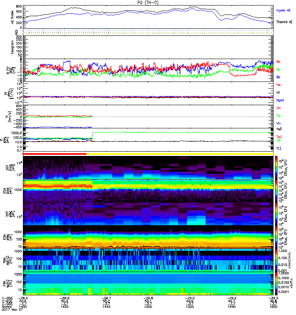Image resolution: width=296 pixels, height=315 pixels.
Task: Click the black Te parallel legend label
Action: 279,129
